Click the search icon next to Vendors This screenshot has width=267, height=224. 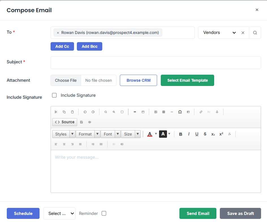point(255,33)
